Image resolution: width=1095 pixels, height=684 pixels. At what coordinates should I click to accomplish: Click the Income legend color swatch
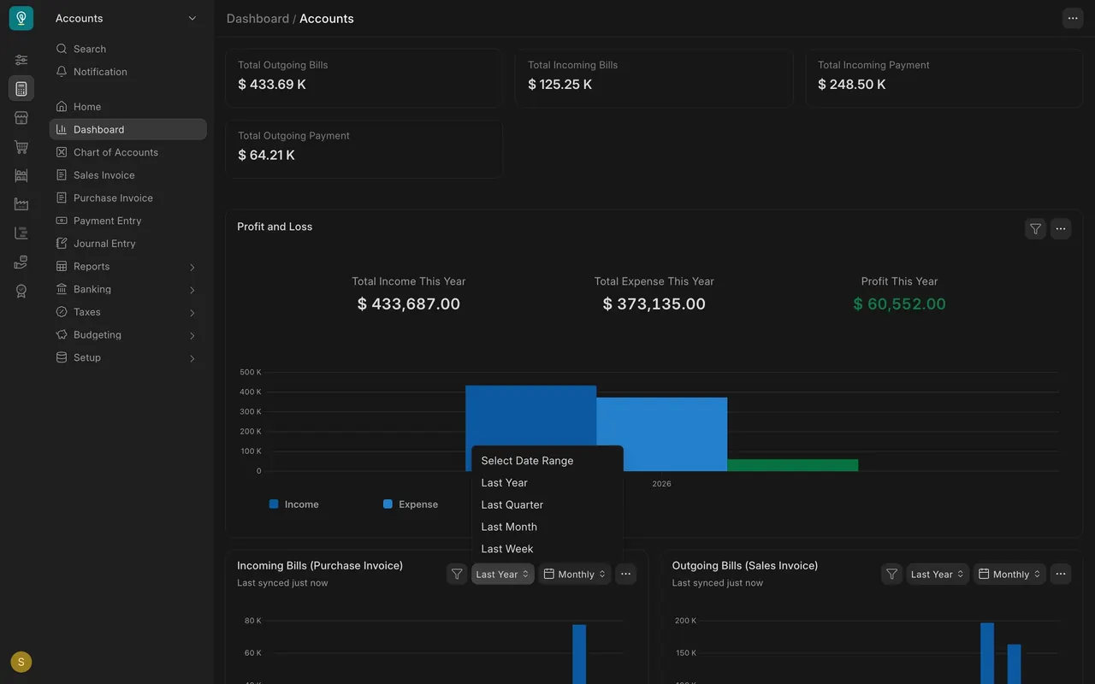pos(274,504)
